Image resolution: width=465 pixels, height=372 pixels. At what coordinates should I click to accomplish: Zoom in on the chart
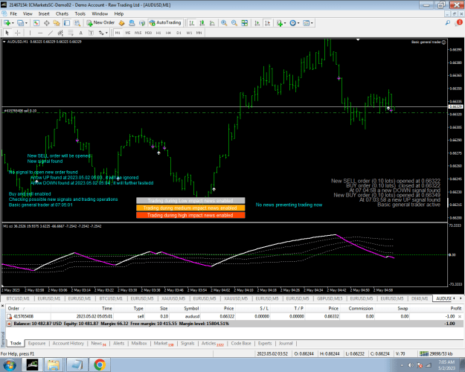(x=224, y=23)
